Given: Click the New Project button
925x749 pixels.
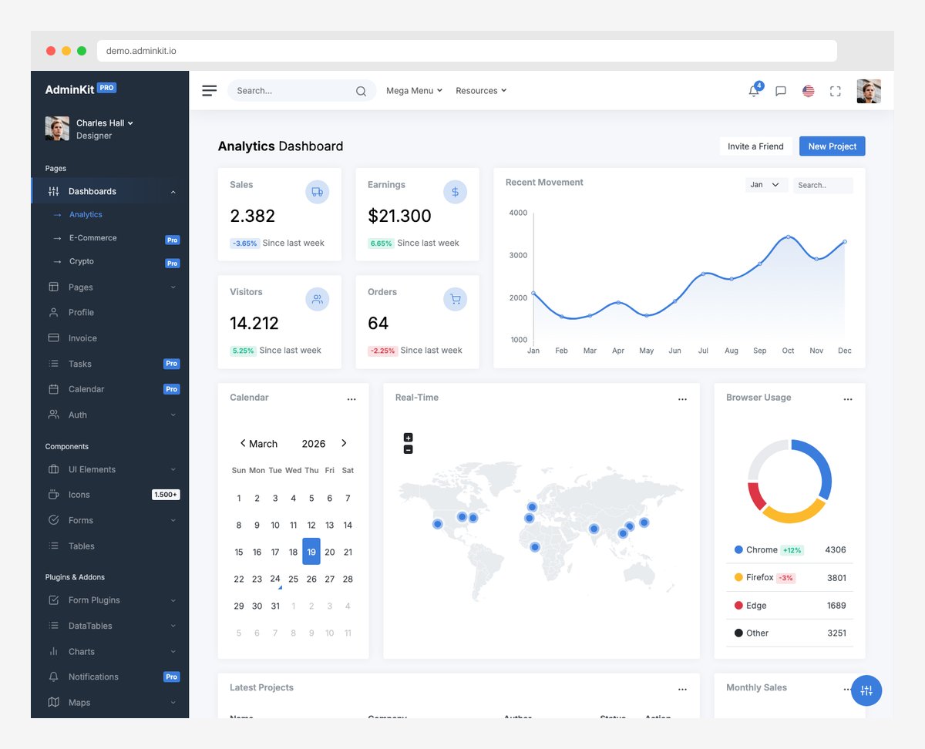Looking at the screenshot, I should (x=832, y=146).
